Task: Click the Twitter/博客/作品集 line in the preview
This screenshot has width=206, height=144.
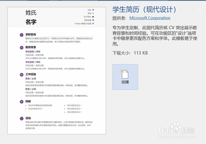Action: (x=83, y=24)
